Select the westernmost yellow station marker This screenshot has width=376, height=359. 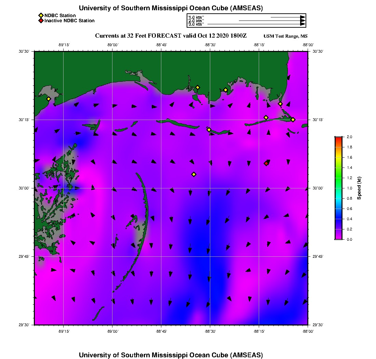[x=49, y=99]
